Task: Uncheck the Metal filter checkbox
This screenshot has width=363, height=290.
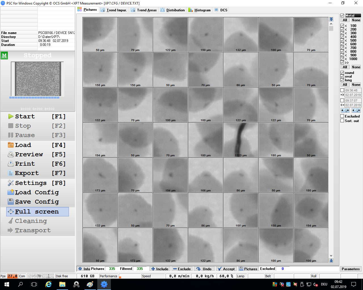Action: click(x=342, y=16)
